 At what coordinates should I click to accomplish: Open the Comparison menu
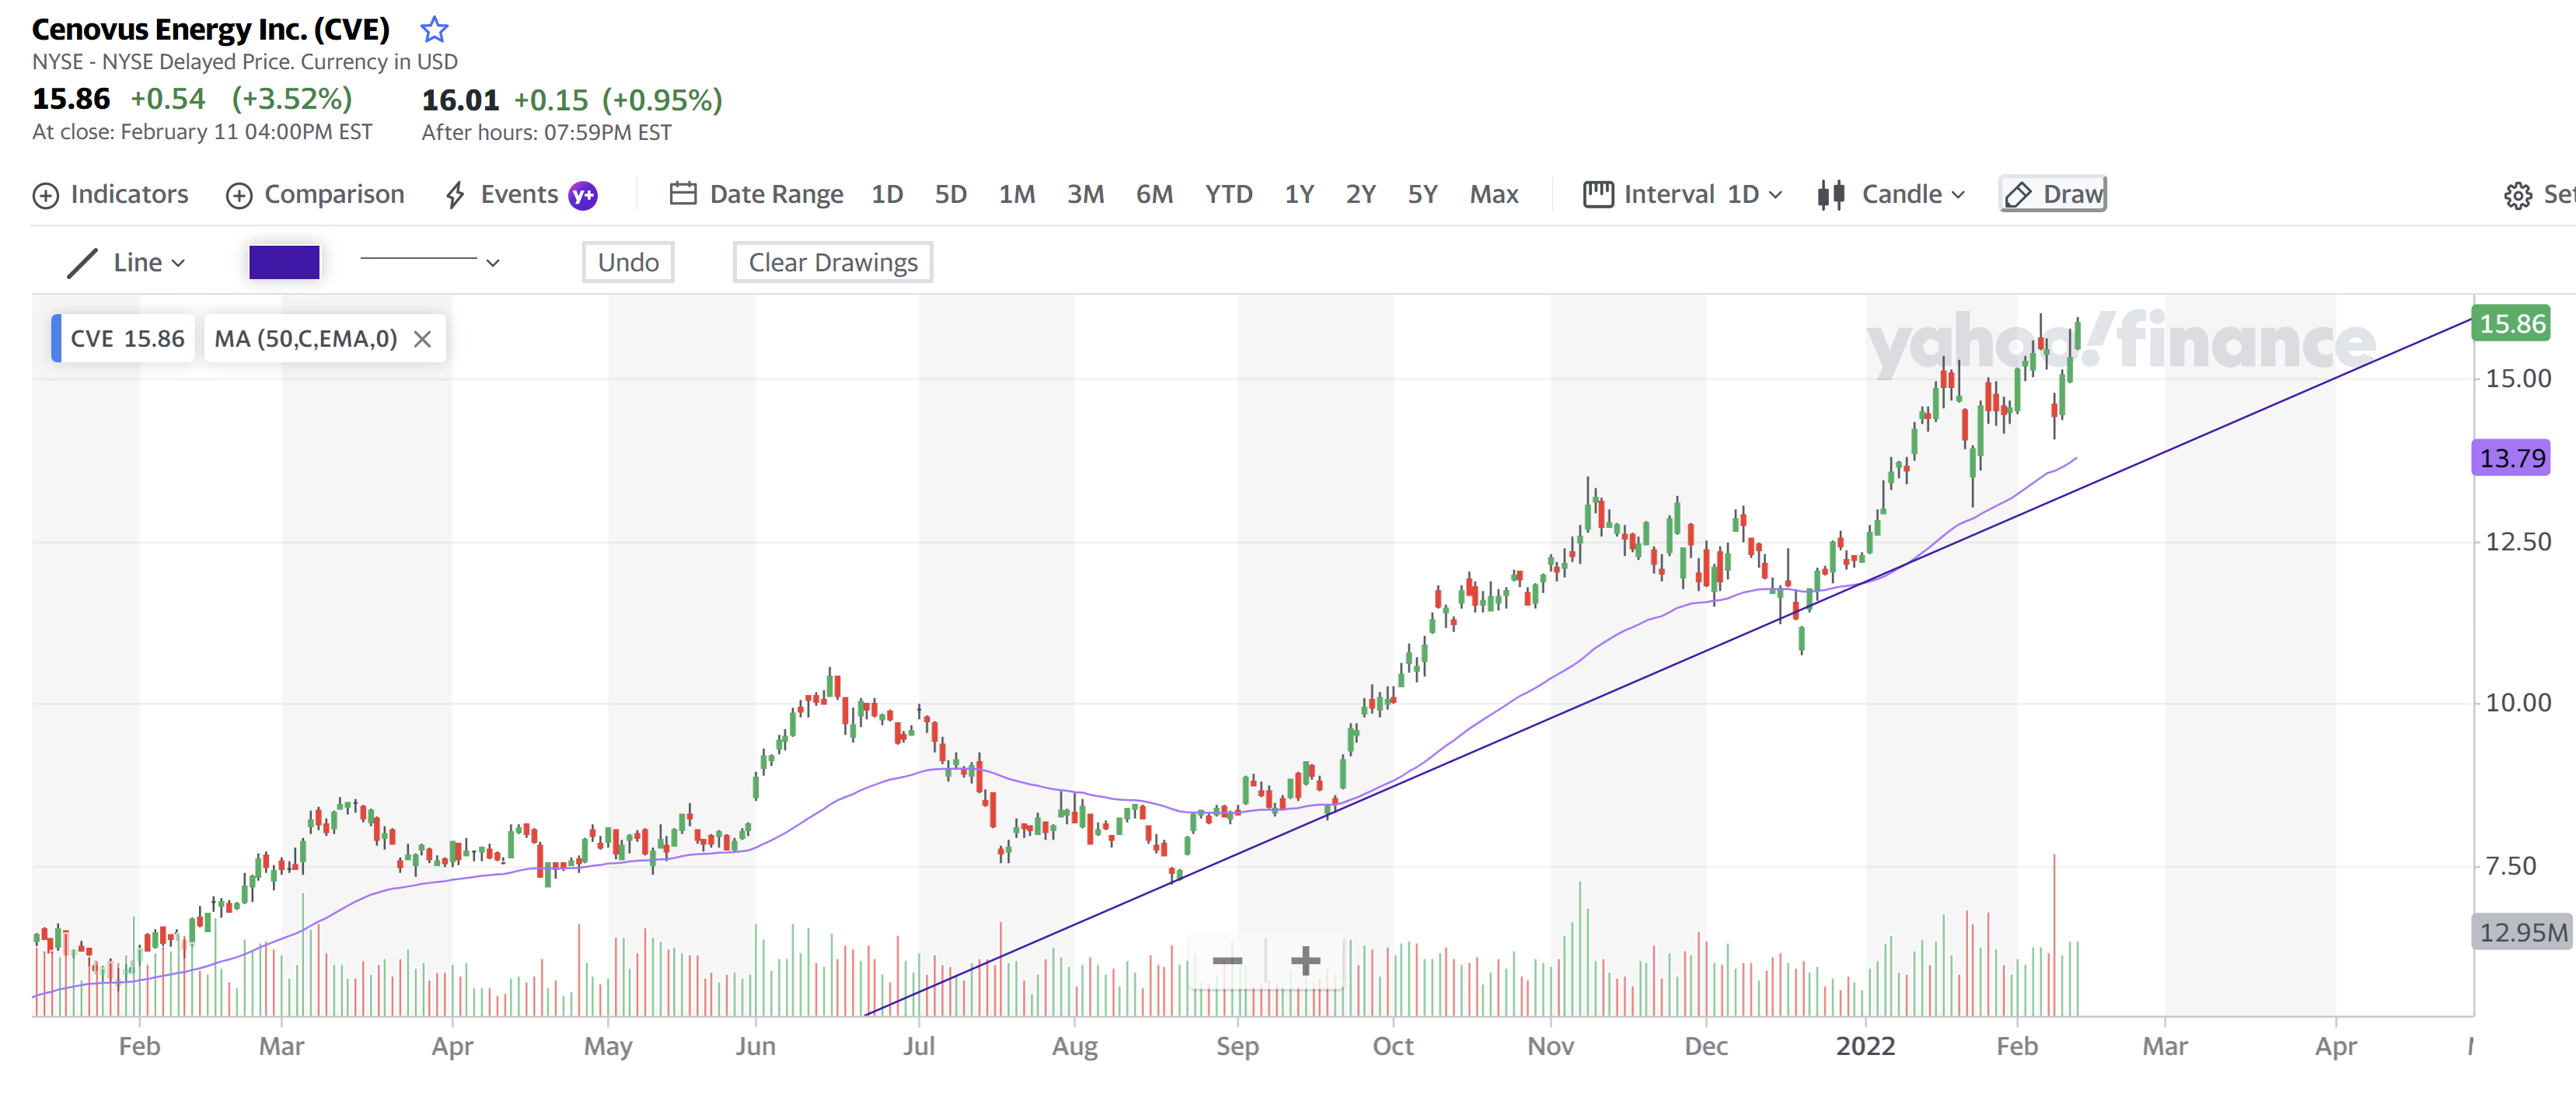pos(315,194)
